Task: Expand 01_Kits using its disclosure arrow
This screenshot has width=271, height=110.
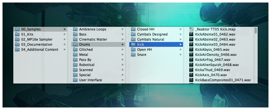Action: (x=65, y=34)
